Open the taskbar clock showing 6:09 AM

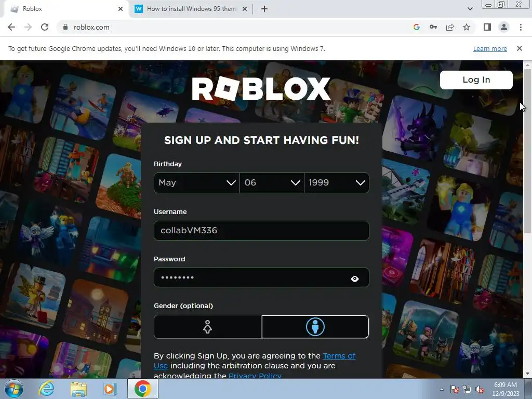point(506,389)
